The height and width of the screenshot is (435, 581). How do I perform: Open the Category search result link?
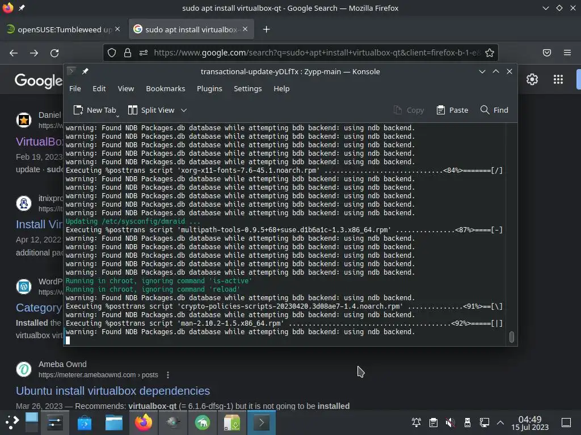click(39, 308)
